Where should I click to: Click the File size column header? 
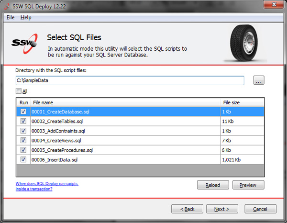click(x=243, y=102)
